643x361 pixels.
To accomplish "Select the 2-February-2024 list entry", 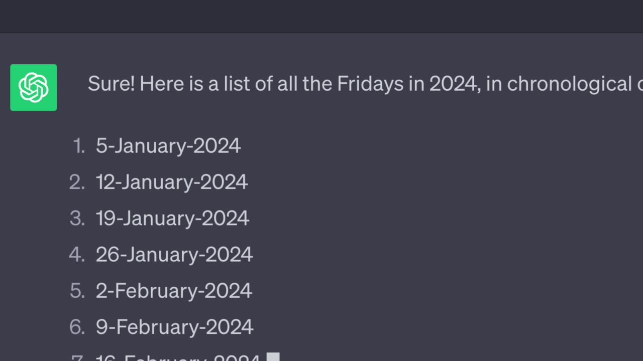I will pos(174,290).
